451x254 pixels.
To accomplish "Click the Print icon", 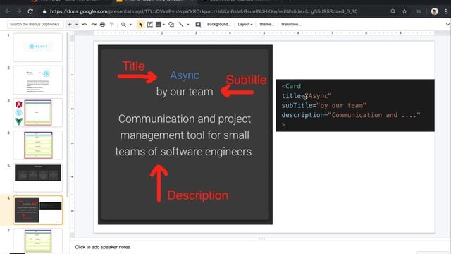I will coord(102,25).
